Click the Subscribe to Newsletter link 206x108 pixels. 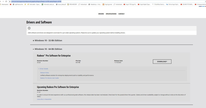coord(44,99)
